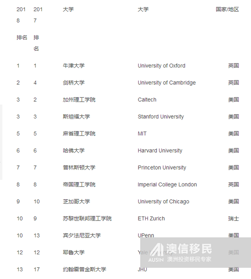The height and width of the screenshot is (279, 251).
Task: Click 2018 rank '1' in Oxford row
Action: click(18, 66)
